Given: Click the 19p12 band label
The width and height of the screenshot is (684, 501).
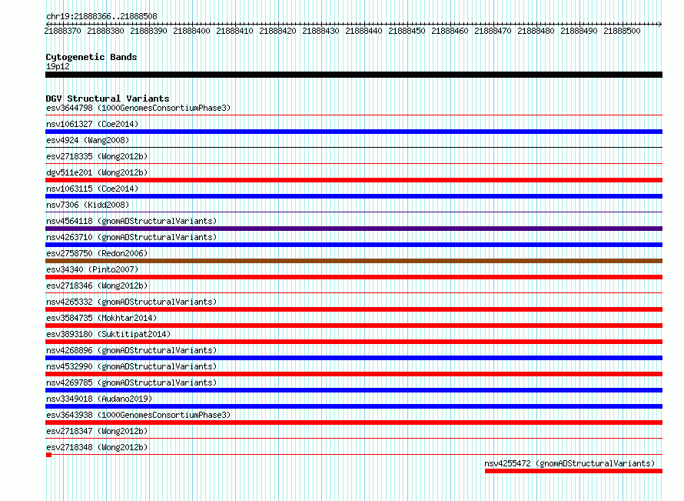Looking at the screenshot, I should coord(58,66).
